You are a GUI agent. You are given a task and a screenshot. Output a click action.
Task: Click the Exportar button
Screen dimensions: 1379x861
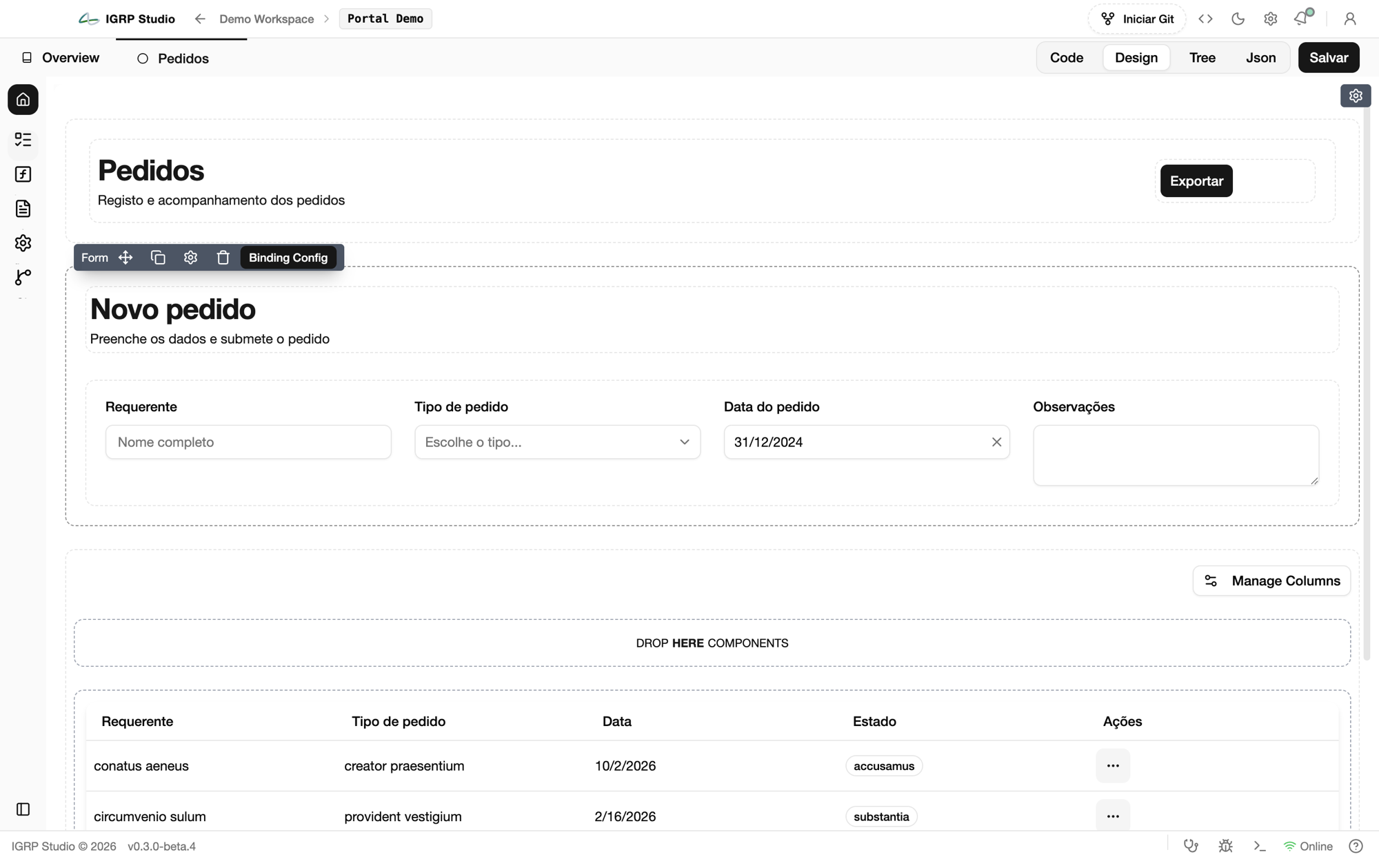[x=1196, y=181]
